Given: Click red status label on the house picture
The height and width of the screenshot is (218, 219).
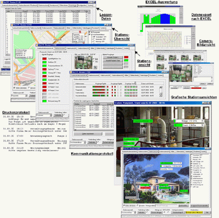Looking at the screenshot, I should [145, 188].
